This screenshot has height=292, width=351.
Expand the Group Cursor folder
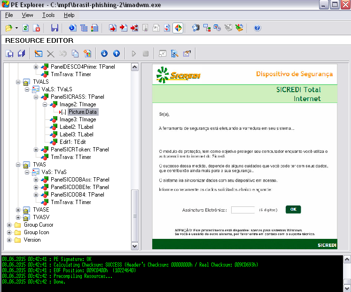[x=9, y=225]
